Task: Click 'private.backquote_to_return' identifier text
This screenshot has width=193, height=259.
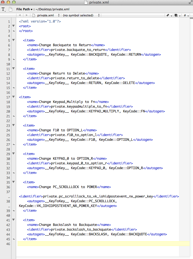Action: (x=78, y=50)
